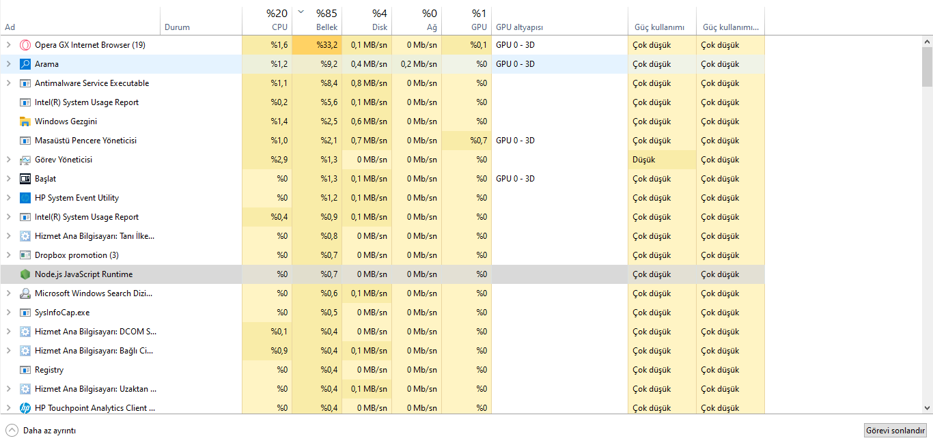Click the Node.js JavaScript Runtime icon
The image size is (933, 447).
click(25, 274)
